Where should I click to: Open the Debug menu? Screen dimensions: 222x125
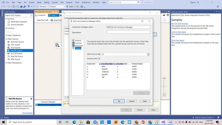(46, 2)
